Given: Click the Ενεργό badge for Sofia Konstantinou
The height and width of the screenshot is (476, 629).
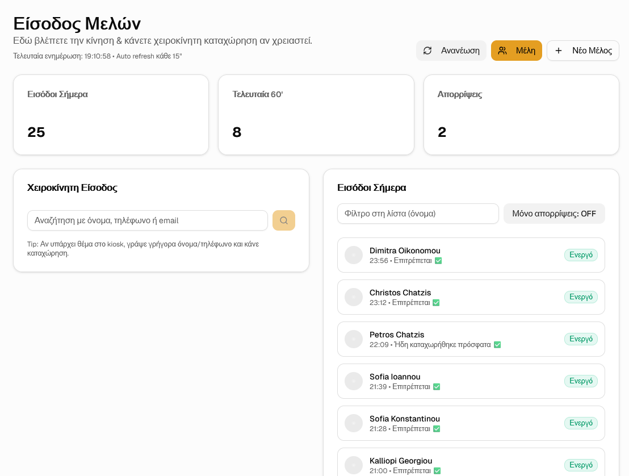Looking at the screenshot, I should point(581,423).
